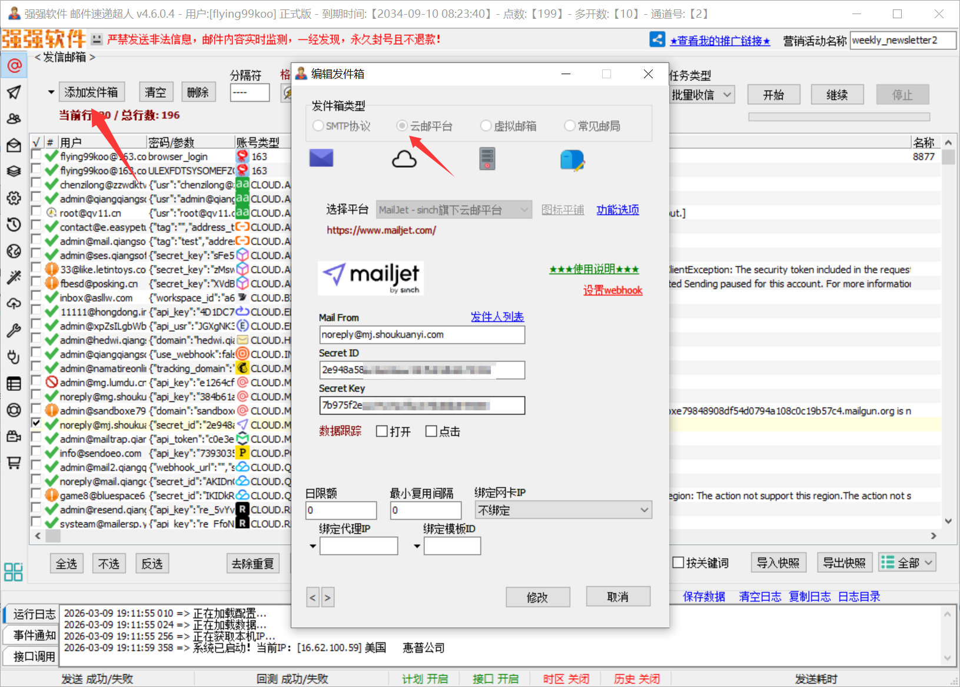
Task: Enable the 点击 tracking checkbox
Action: click(431, 432)
